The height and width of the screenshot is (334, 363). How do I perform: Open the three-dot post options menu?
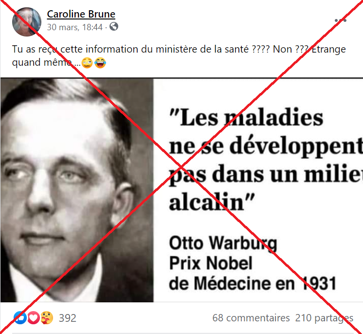341,20
